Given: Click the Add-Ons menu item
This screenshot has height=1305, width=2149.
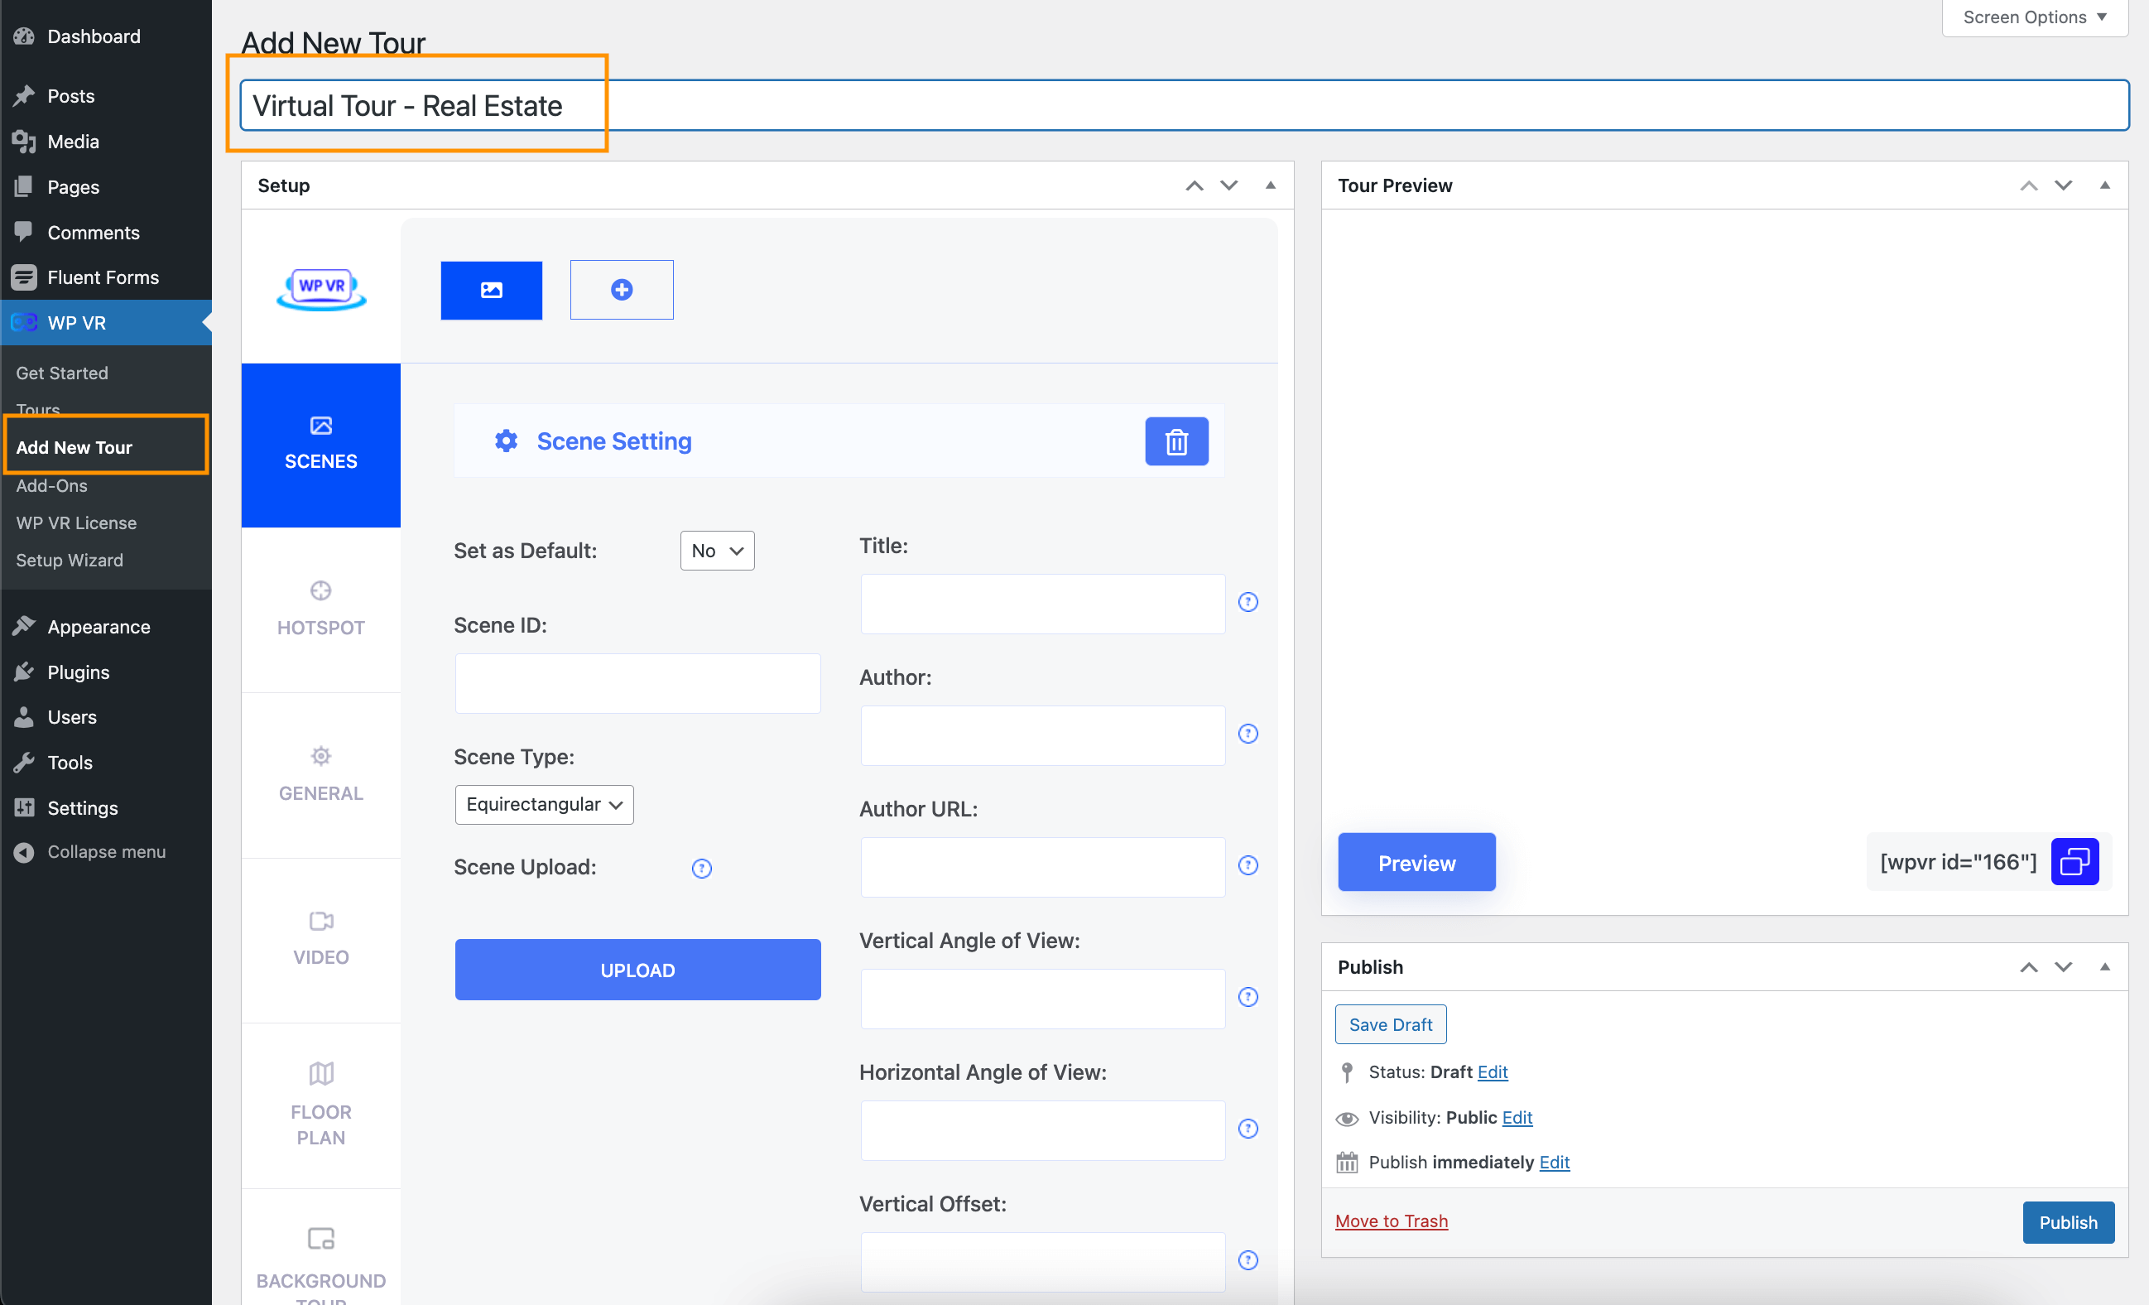Looking at the screenshot, I should (52, 485).
